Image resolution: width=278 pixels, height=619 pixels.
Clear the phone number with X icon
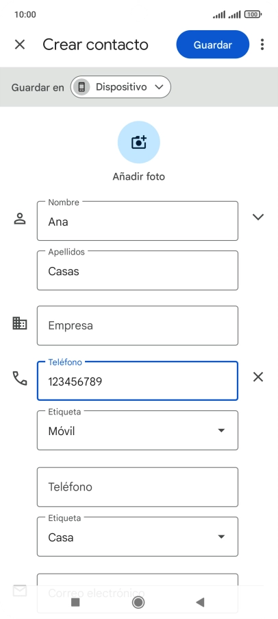pyautogui.click(x=258, y=377)
